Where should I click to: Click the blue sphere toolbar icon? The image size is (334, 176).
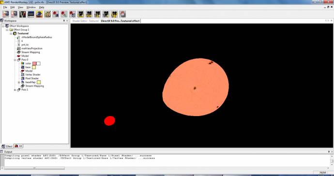39,14
